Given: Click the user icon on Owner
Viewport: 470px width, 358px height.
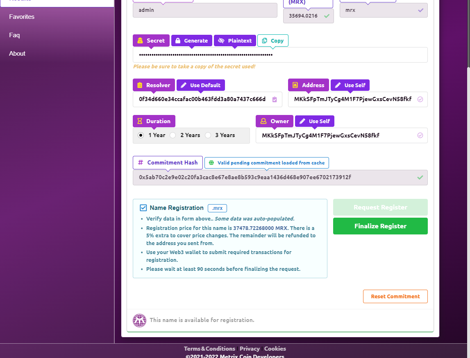Looking at the screenshot, I should point(263,121).
